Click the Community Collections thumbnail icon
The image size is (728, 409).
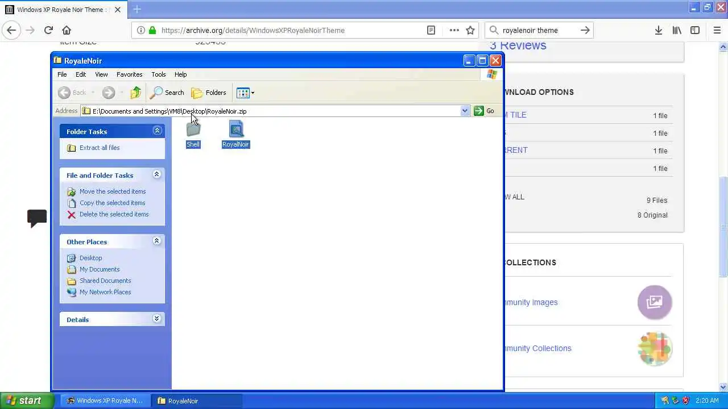[x=655, y=348]
